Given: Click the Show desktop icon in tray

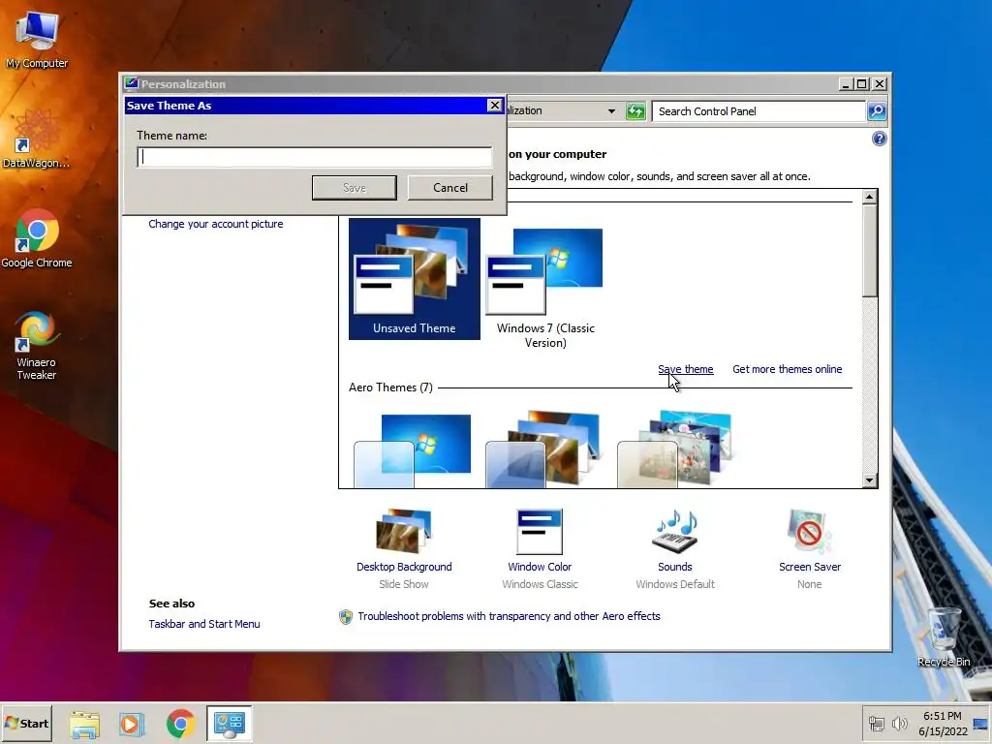Looking at the screenshot, I should tap(981, 723).
